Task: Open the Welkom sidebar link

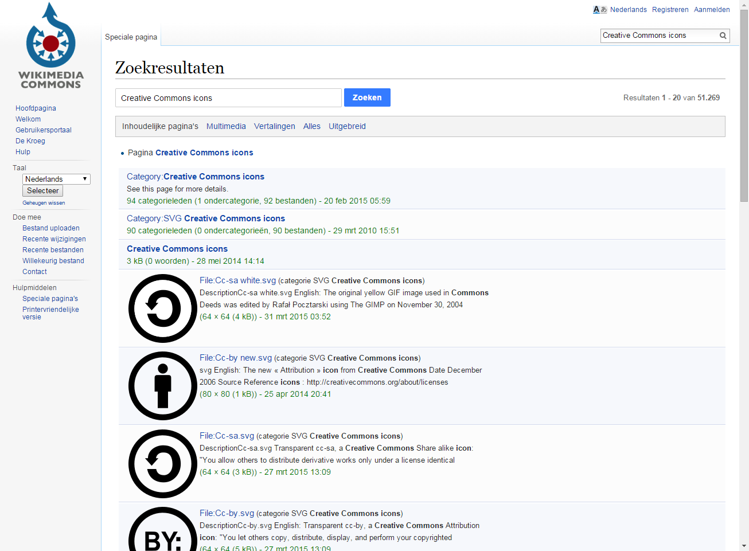Action: coord(28,119)
